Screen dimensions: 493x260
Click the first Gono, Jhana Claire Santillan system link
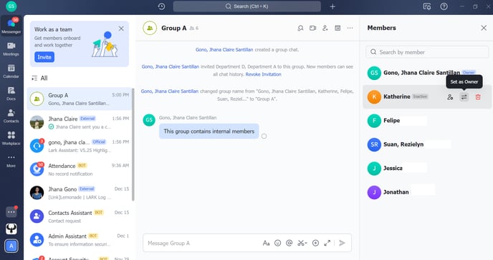[x=224, y=49]
